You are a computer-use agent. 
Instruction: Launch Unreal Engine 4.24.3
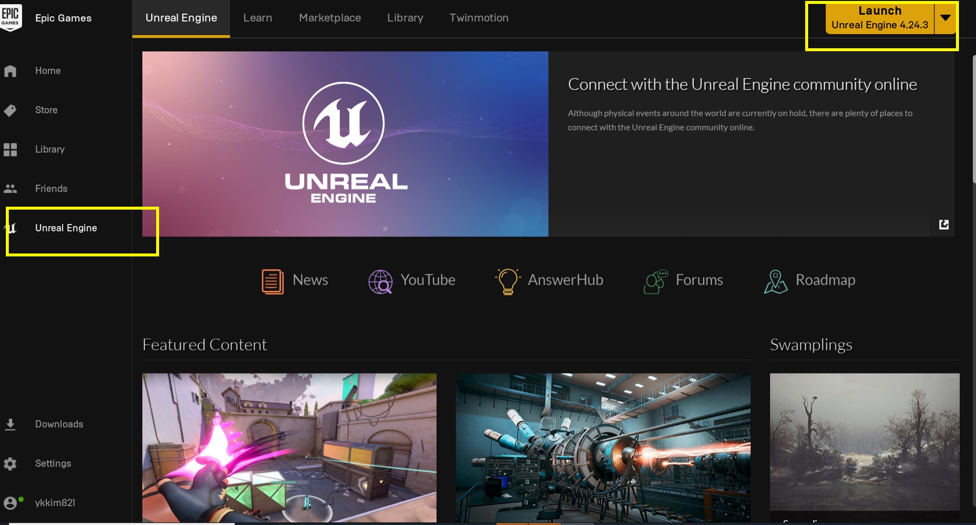coord(879,18)
